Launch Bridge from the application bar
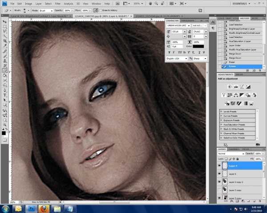This screenshot has height=213, width=267. coord(117,4)
